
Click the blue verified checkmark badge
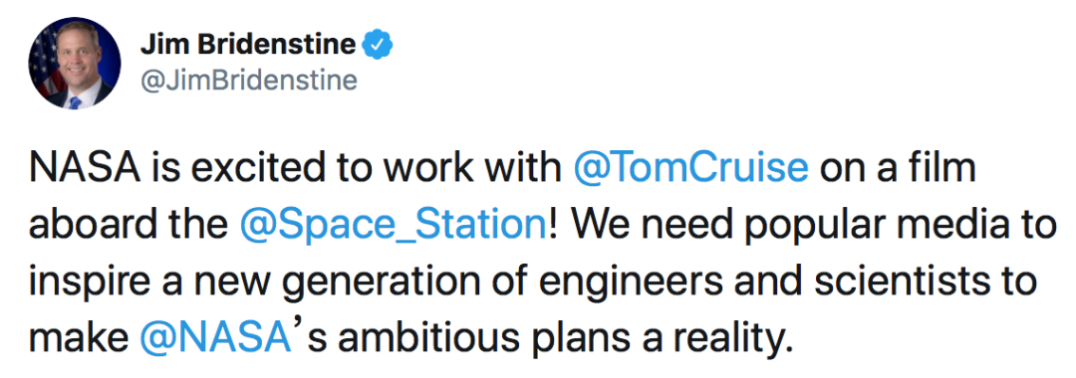[x=378, y=47]
